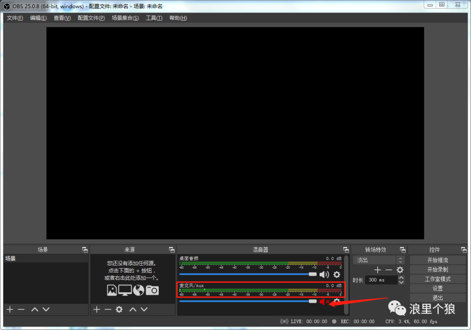Move the source up in 来源 toolbar

pos(133,309)
